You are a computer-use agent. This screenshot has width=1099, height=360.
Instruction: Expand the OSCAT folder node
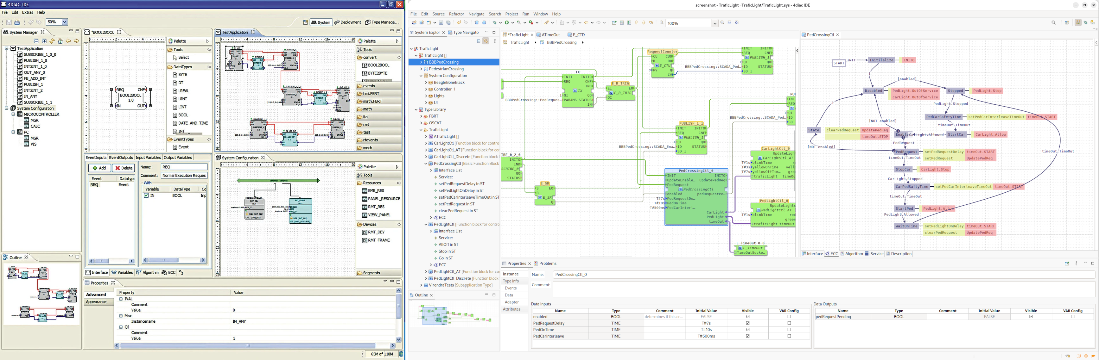(x=421, y=123)
